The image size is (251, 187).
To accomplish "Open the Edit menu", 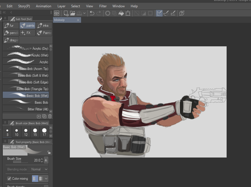I will tap(10, 6).
